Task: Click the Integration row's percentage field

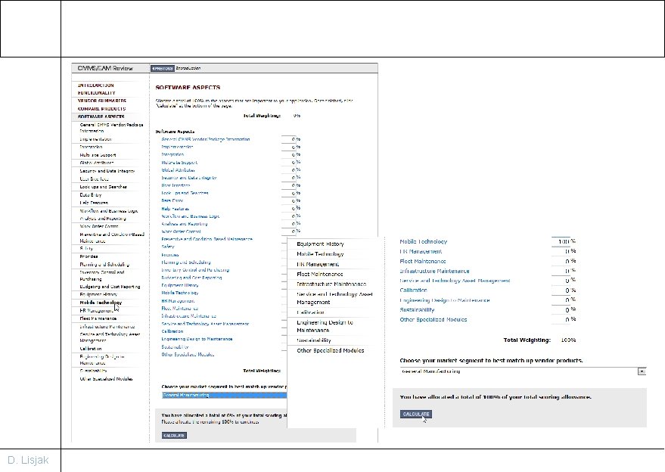Action: [x=288, y=155]
